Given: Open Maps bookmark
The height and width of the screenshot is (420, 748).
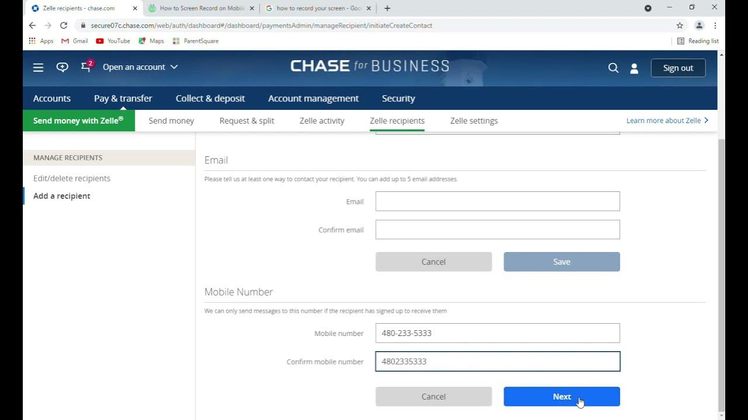Looking at the screenshot, I should [151, 41].
